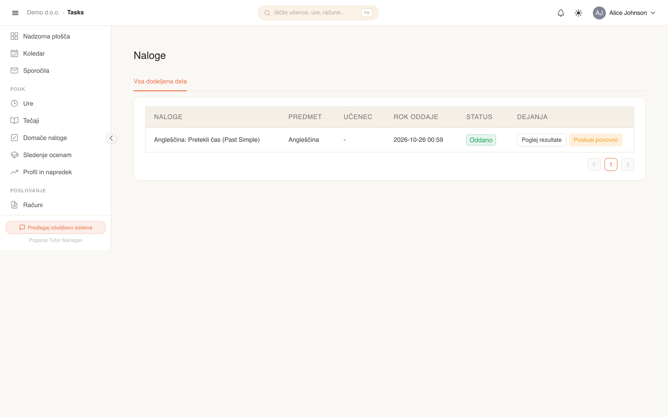
Task: Click the Nadzorna plošča grid icon
Action: [x=14, y=36]
